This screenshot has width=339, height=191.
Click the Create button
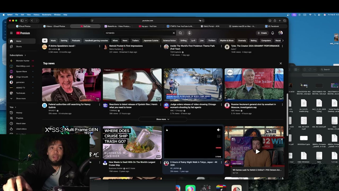(262, 33)
